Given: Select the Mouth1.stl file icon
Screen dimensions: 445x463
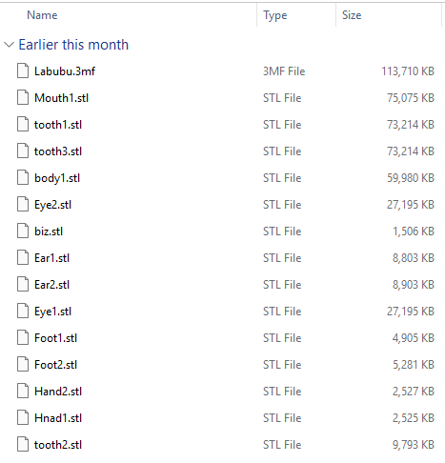Looking at the screenshot, I should tap(23, 97).
